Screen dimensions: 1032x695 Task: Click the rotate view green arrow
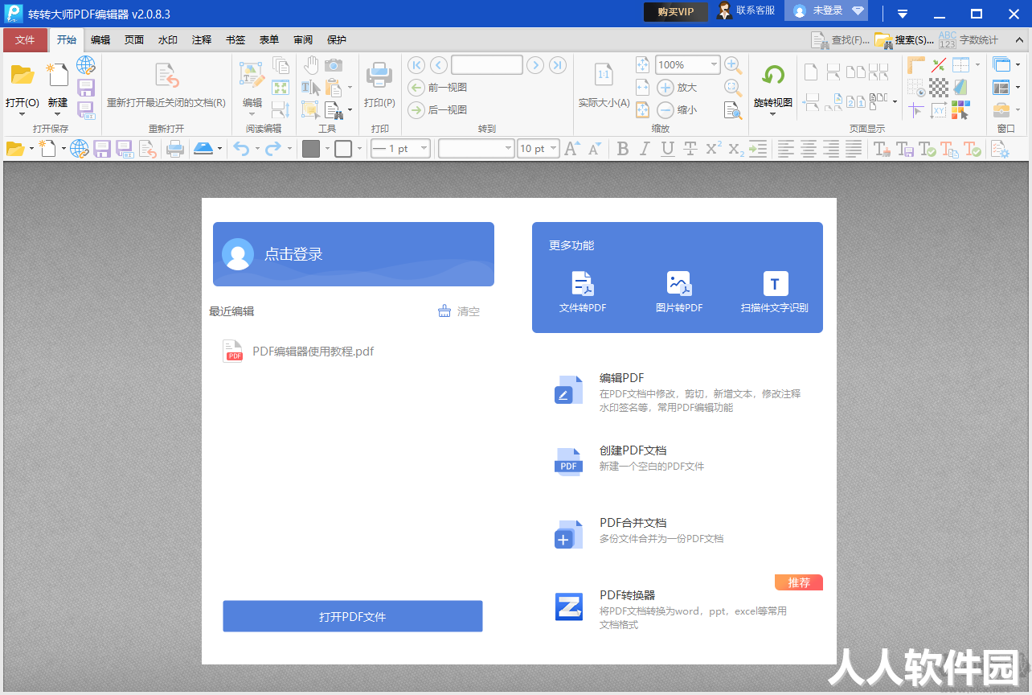coord(773,75)
